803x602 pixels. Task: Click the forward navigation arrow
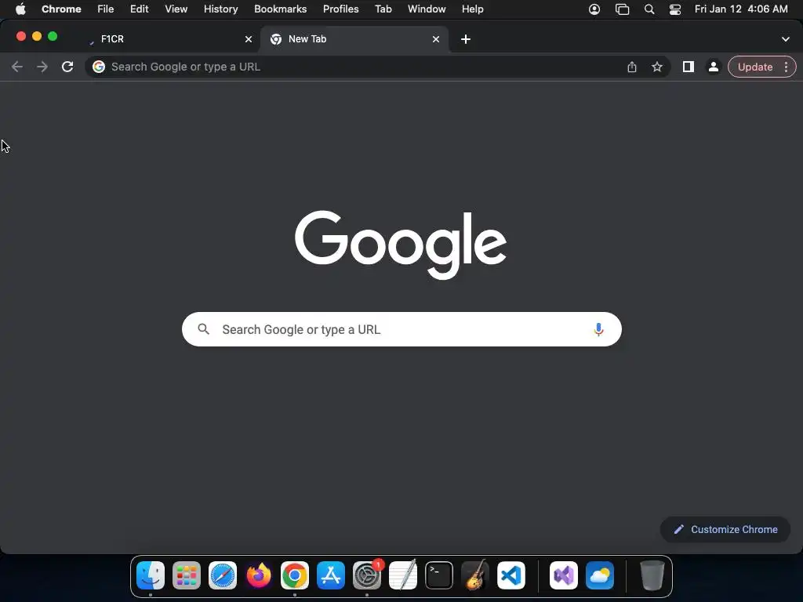coord(42,67)
